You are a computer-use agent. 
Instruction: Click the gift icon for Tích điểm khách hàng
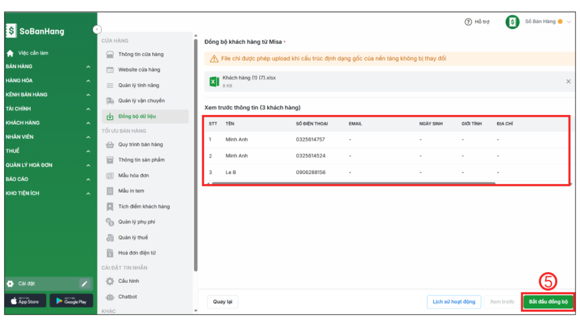[x=110, y=207]
